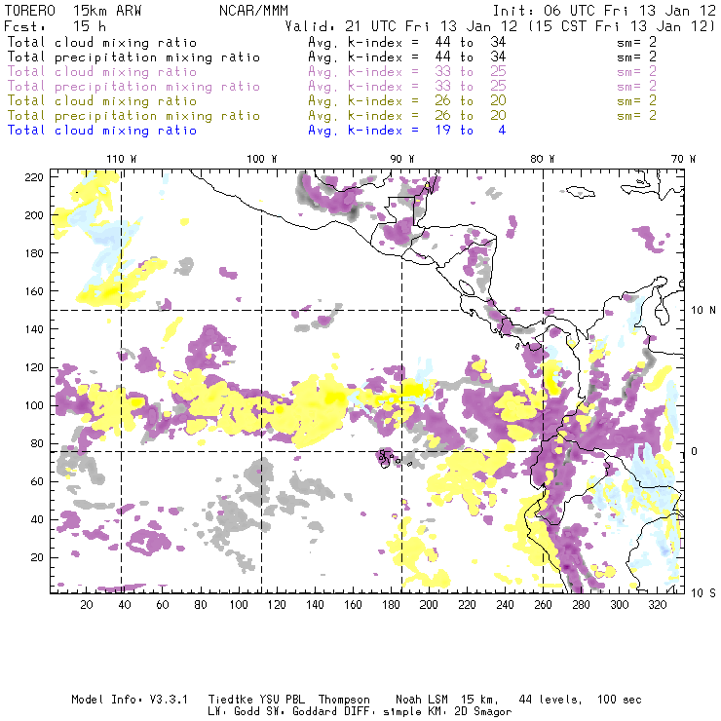Click the "0" equator latitude label

695,451
